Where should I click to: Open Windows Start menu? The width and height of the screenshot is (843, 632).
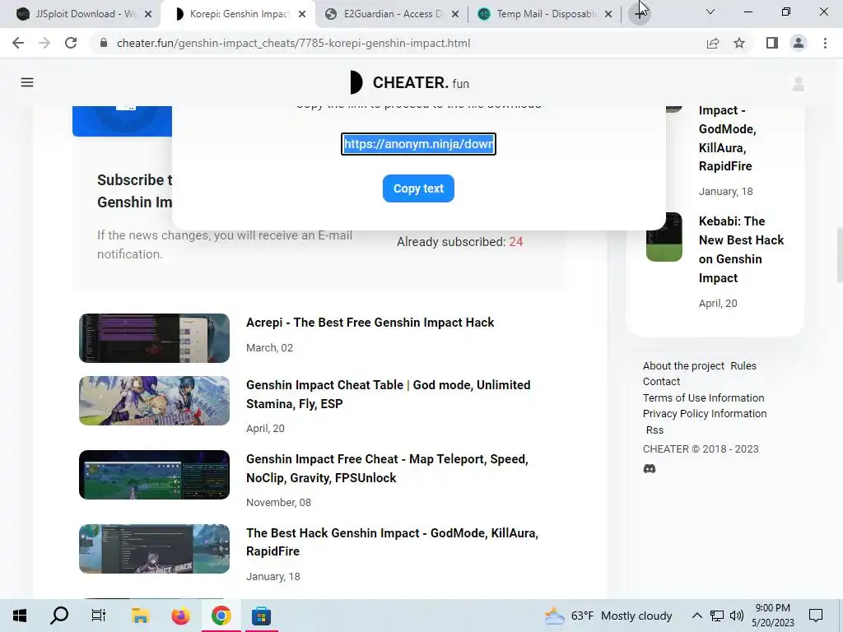pos(20,616)
